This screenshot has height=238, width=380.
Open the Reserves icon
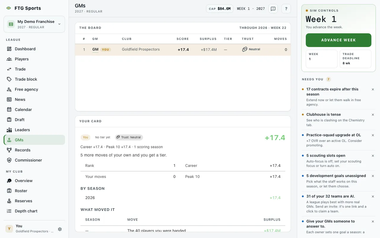point(9,201)
